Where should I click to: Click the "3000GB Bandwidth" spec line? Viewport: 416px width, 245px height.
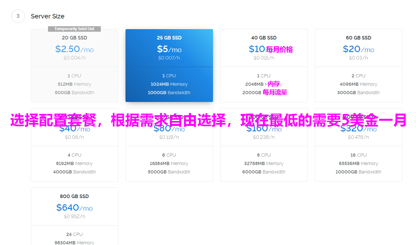359,93
